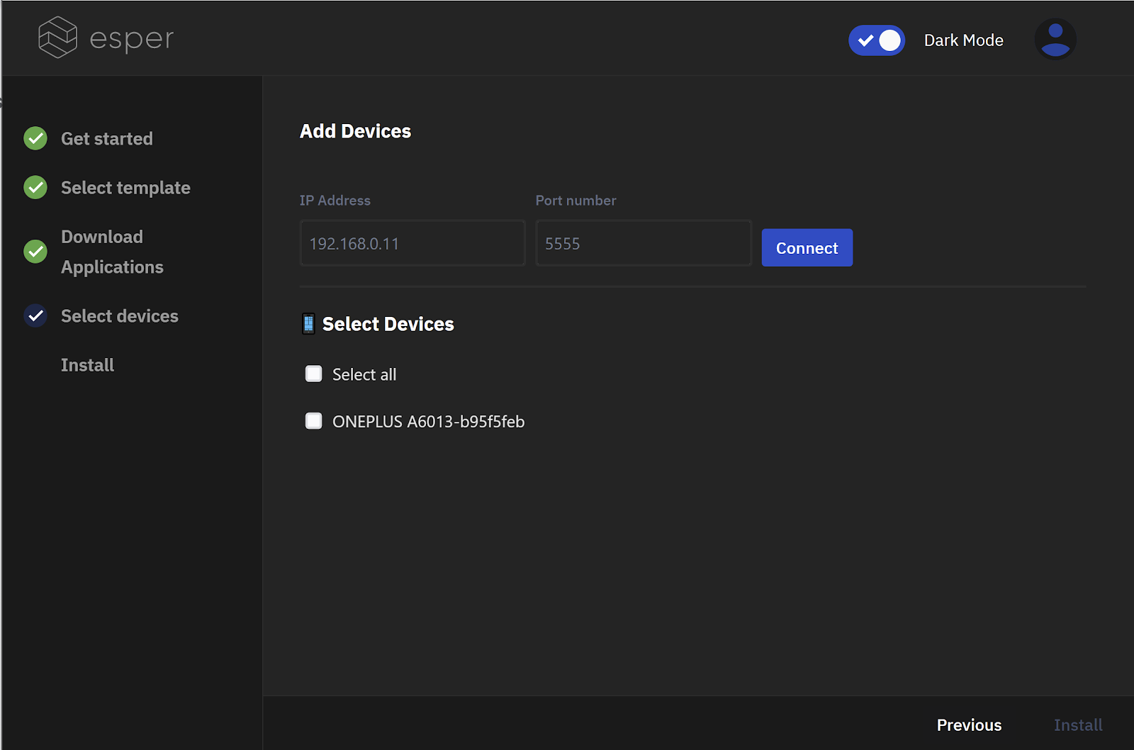
Task: Click the checkmark beside Download Applications
Action: tap(35, 252)
